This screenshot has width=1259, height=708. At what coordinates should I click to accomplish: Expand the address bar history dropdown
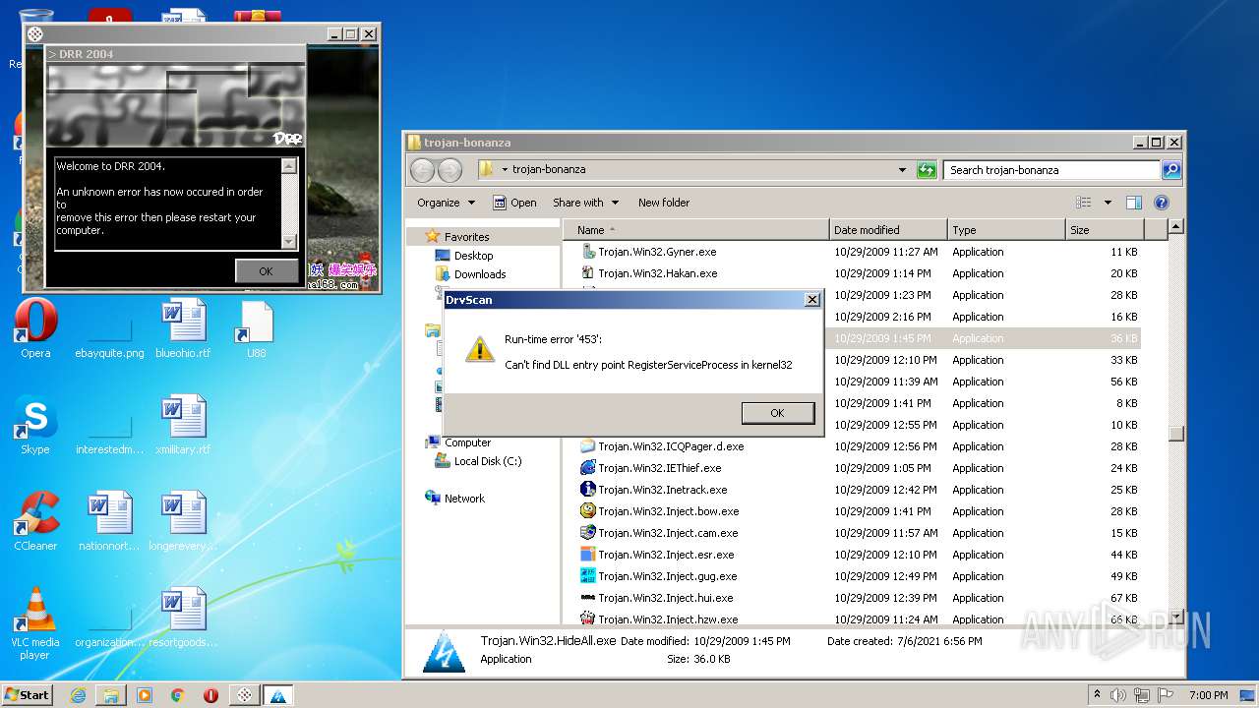pos(902,170)
